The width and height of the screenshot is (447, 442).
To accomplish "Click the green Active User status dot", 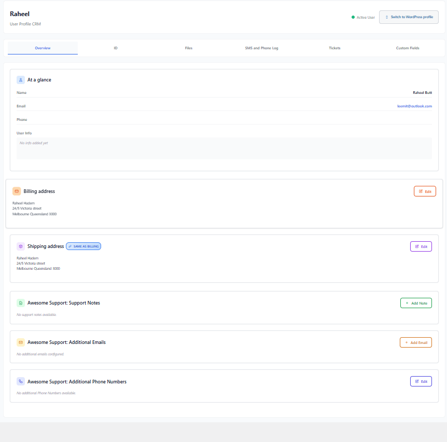I will [353, 17].
